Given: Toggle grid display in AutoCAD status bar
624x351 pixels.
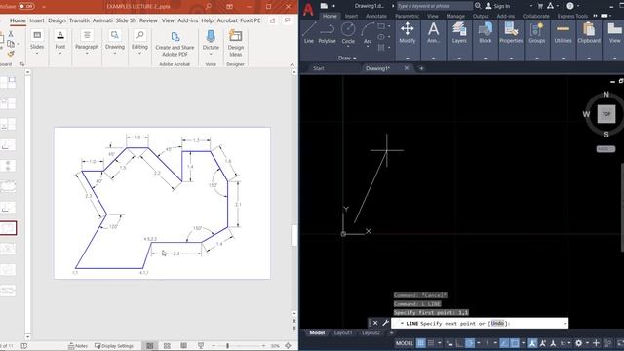Looking at the screenshot, I should 420,342.
